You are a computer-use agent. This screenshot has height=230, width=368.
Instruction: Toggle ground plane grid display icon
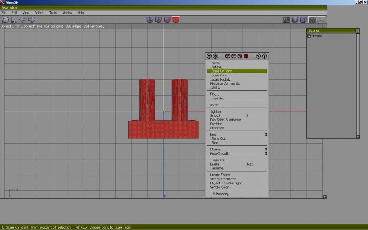click(x=312, y=20)
